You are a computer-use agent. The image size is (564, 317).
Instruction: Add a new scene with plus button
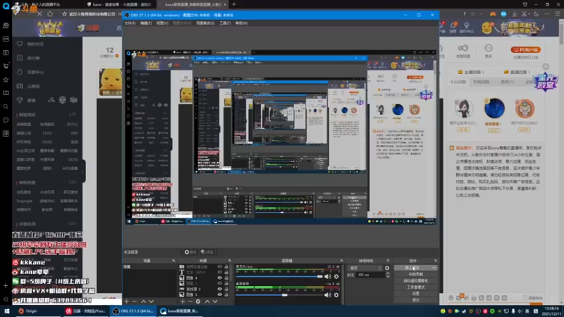click(x=127, y=302)
